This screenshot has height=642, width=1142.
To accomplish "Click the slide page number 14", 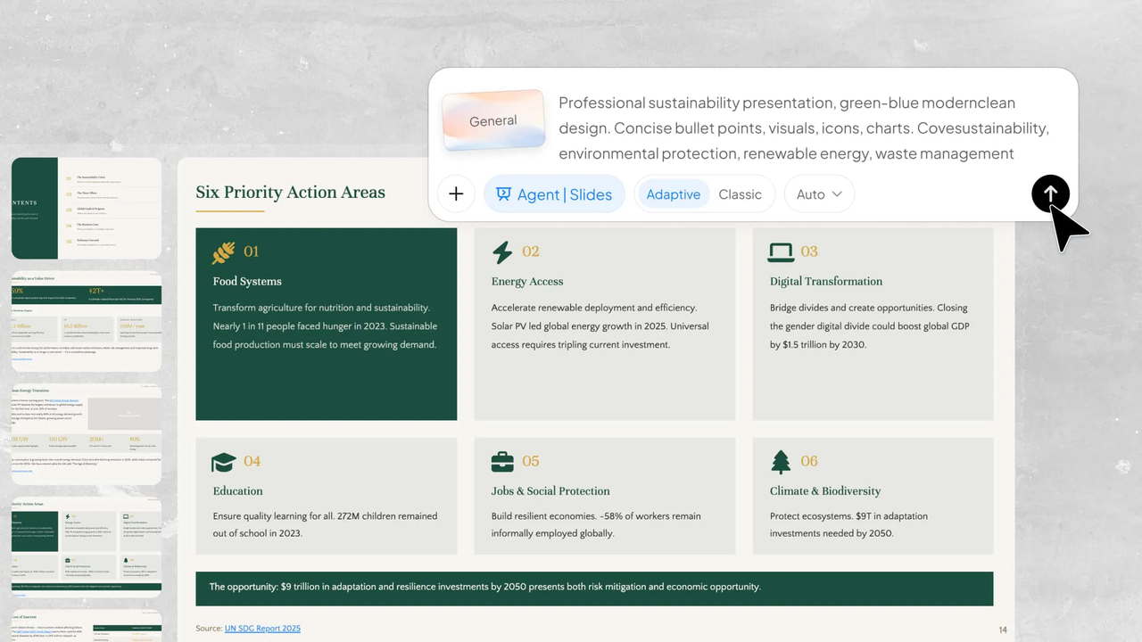I will [1003, 630].
